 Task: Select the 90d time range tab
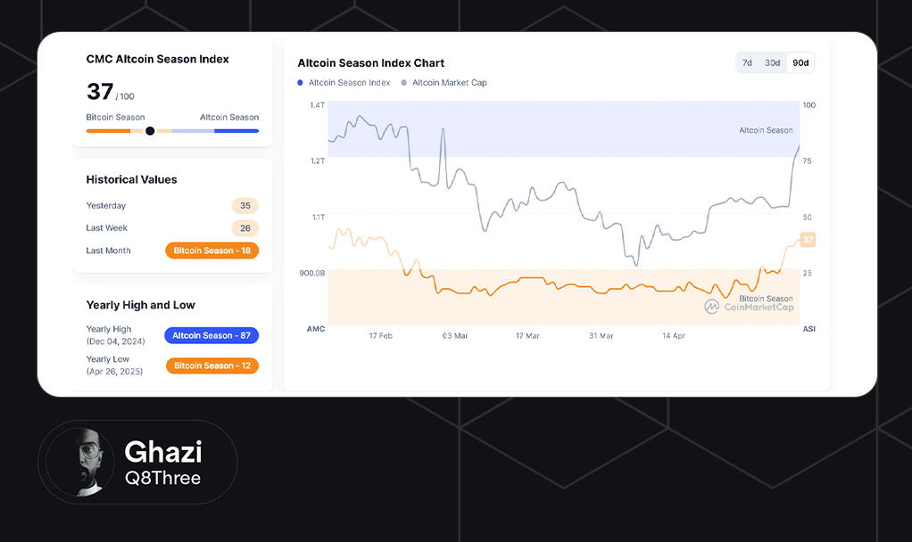[x=800, y=62]
